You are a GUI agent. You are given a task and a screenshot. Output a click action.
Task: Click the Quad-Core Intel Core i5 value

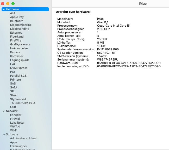113,26
